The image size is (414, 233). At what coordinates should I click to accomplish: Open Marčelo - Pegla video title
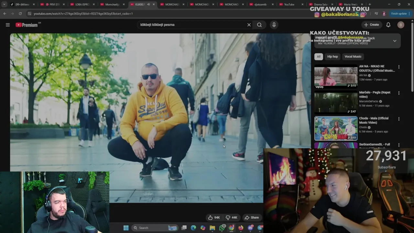coord(375,94)
